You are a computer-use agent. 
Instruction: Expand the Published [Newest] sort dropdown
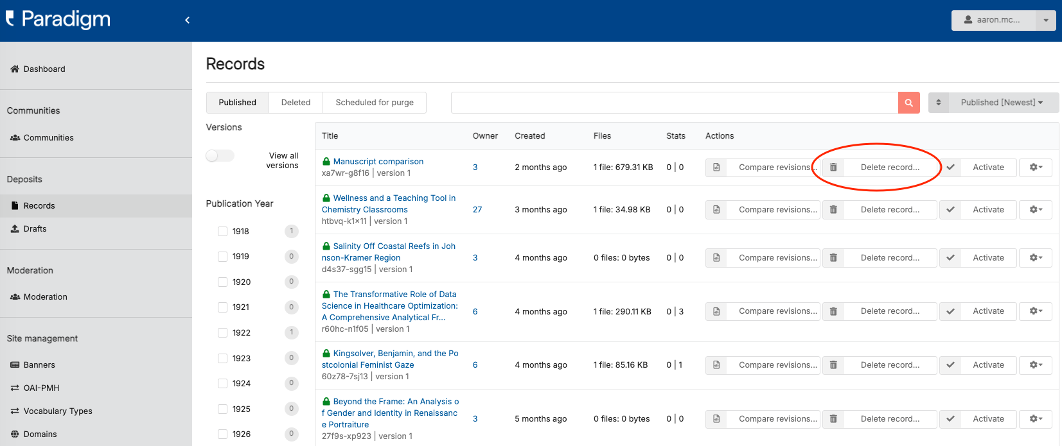coord(1001,103)
